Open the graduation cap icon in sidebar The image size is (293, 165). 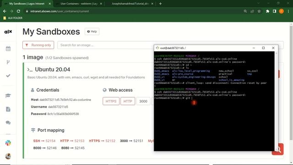(x=8, y=96)
